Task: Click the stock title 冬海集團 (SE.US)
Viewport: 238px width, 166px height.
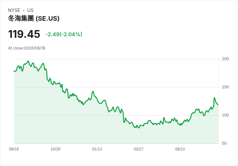Action: 34,18
